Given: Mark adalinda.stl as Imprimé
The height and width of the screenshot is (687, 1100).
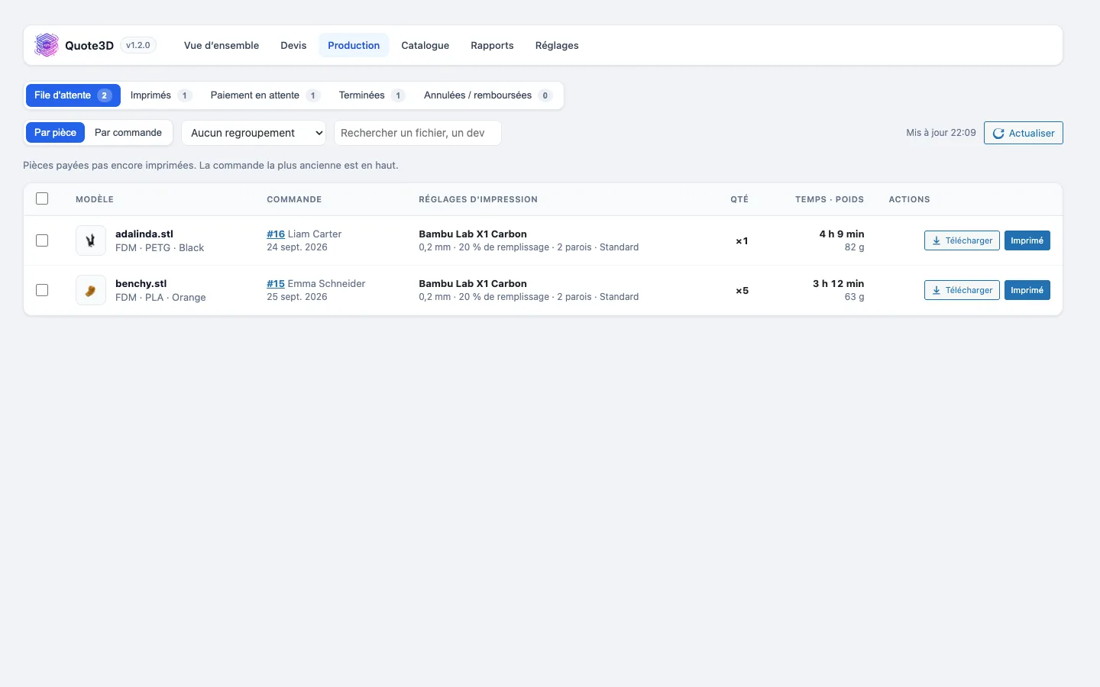Looking at the screenshot, I should (x=1027, y=240).
